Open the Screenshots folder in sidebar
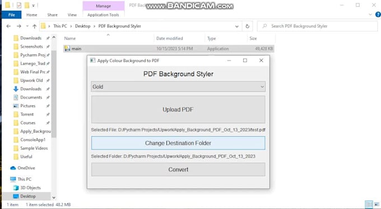This screenshot has width=381, height=209. 31,47
